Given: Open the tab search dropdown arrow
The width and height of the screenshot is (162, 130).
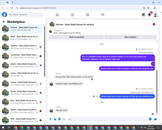Looking at the screenshot, I should (x=3, y=3).
